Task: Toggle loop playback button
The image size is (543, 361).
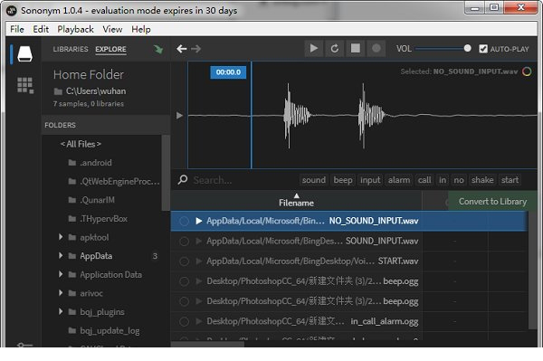Action: click(335, 49)
